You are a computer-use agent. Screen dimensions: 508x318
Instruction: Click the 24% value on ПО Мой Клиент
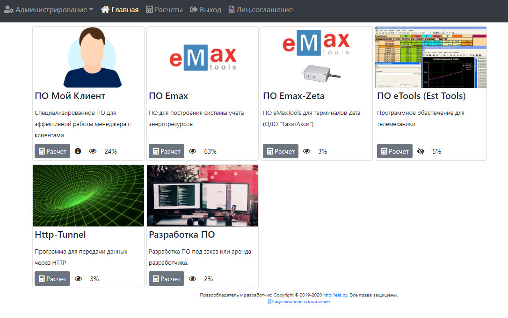110,151
